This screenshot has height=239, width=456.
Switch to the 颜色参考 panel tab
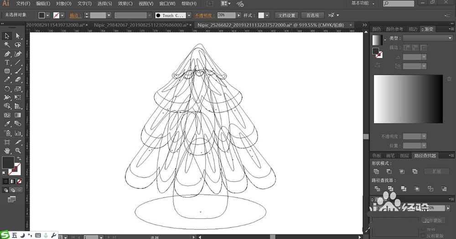coord(394,29)
